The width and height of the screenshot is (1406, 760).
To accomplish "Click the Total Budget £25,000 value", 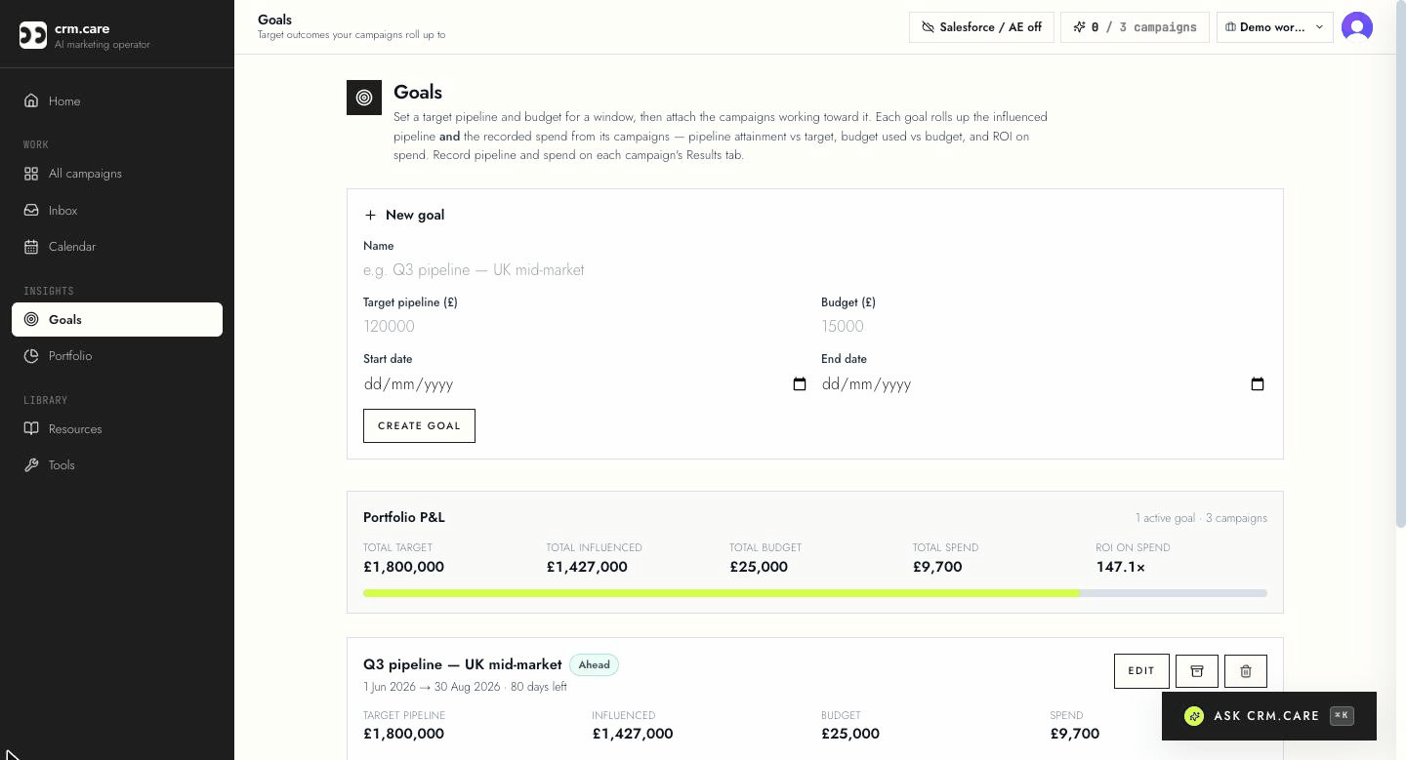I will pos(759,567).
